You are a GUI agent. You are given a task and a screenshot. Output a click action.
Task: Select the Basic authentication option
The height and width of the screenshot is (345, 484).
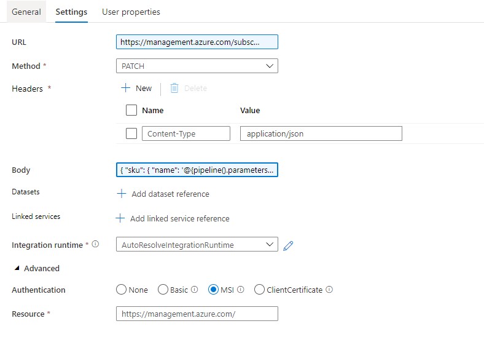[x=163, y=290]
